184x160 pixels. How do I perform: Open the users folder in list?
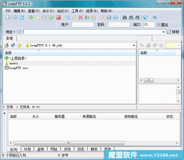[14, 63]
